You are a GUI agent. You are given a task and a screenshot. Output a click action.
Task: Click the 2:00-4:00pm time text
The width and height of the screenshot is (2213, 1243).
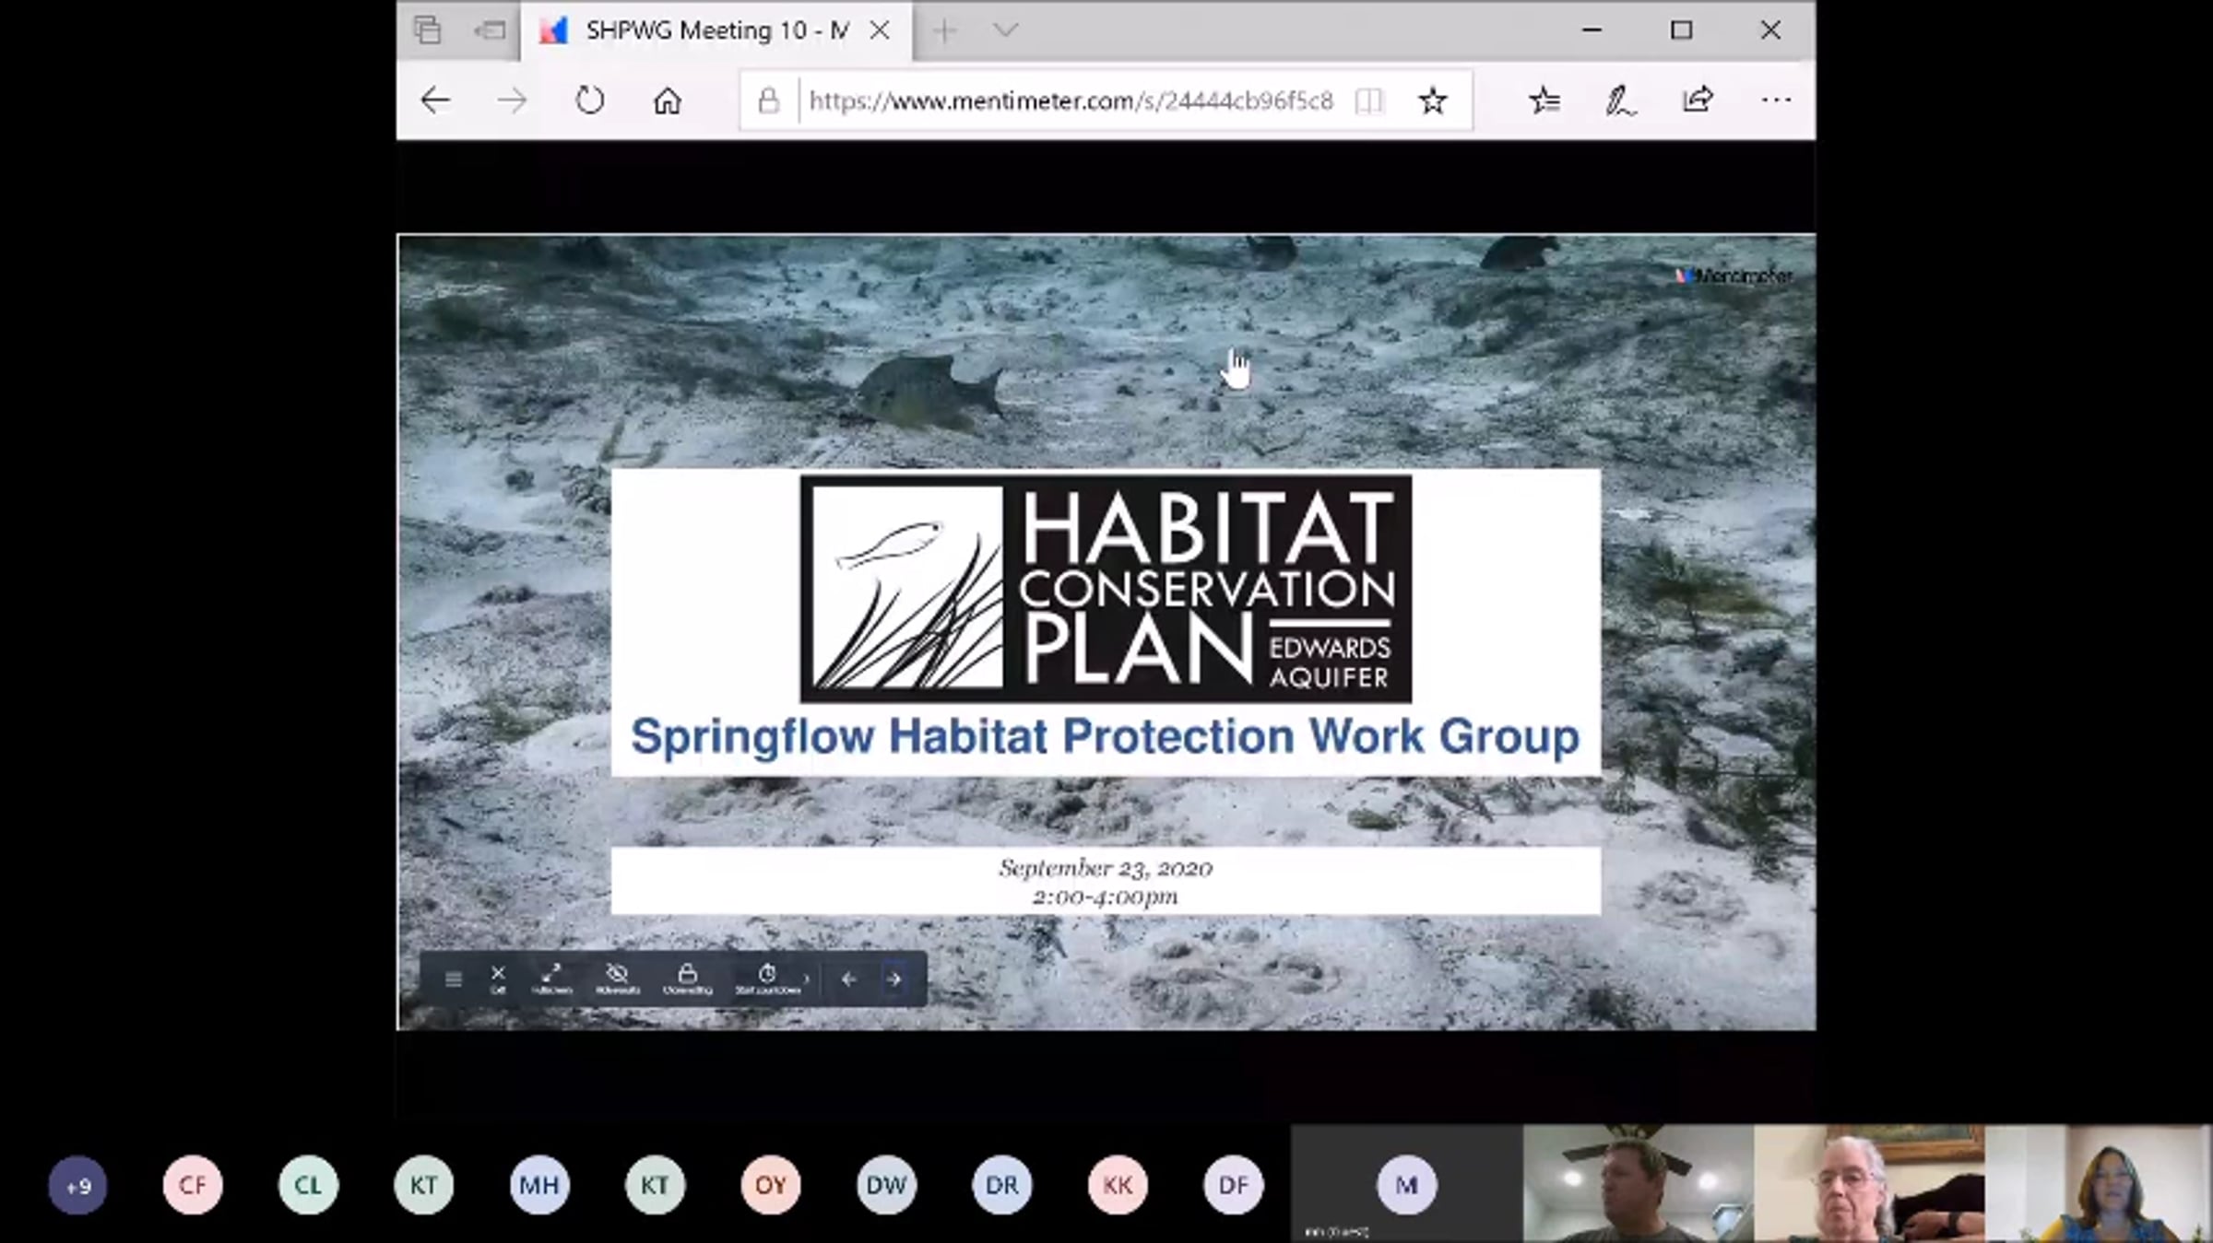1106,897
